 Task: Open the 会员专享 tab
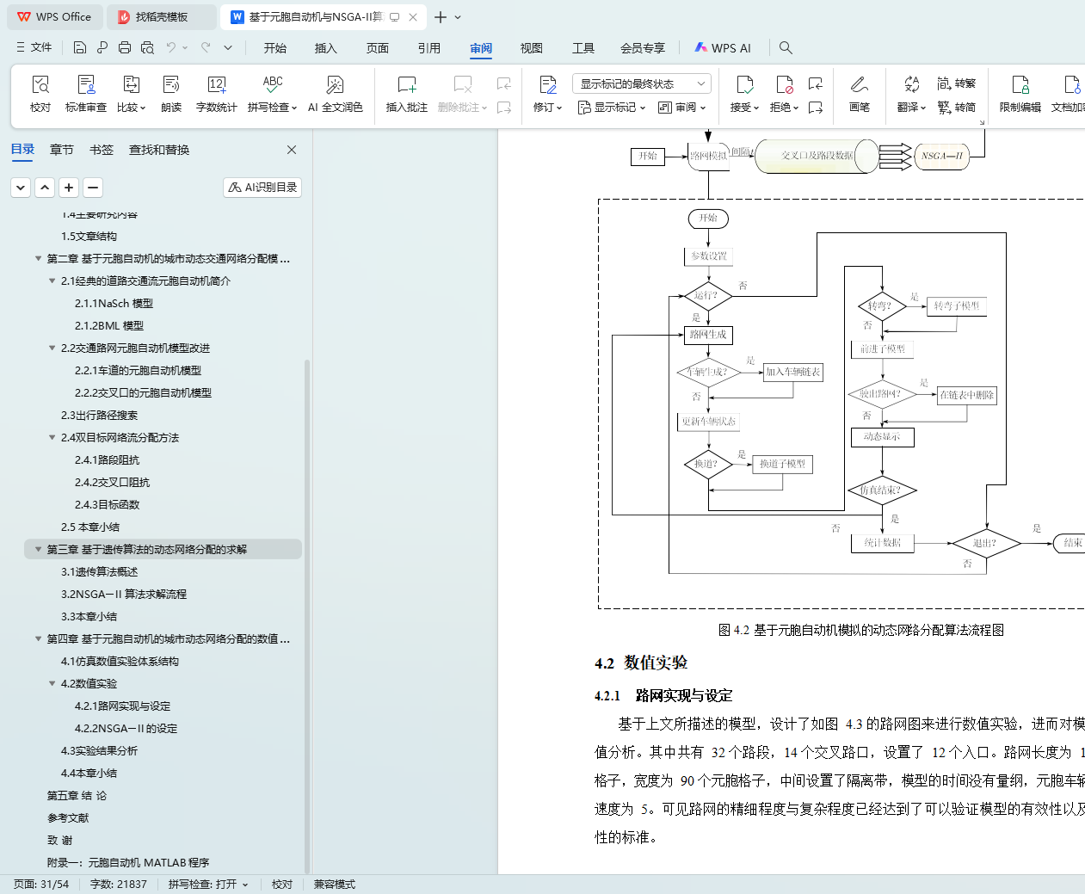[x=643, y=48]
